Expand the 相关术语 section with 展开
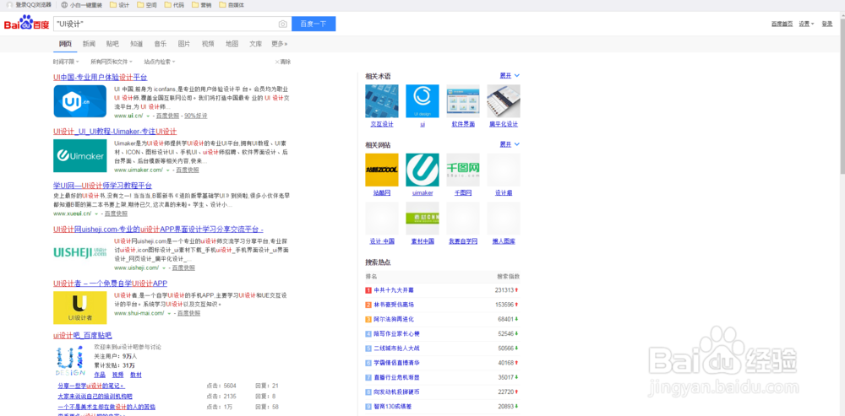Viewport: 845px width, 416px height. [x=510, y=76]
